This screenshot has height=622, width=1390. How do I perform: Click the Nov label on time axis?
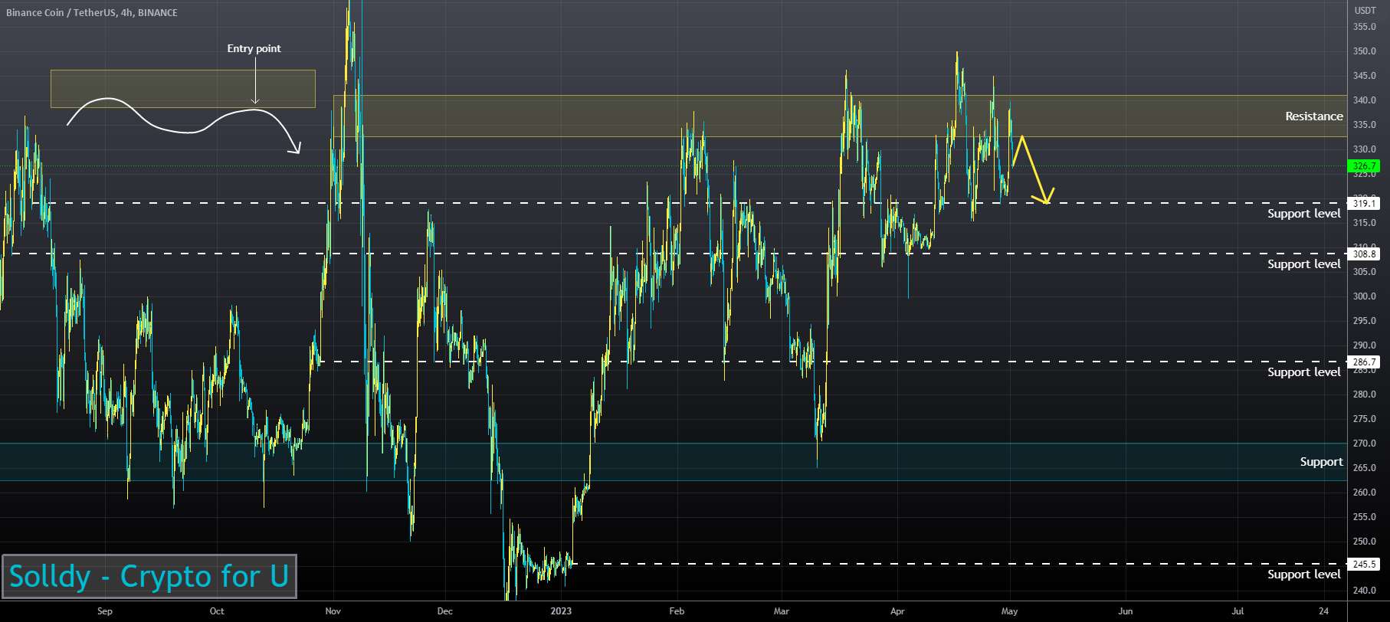(x=333, y=611)
